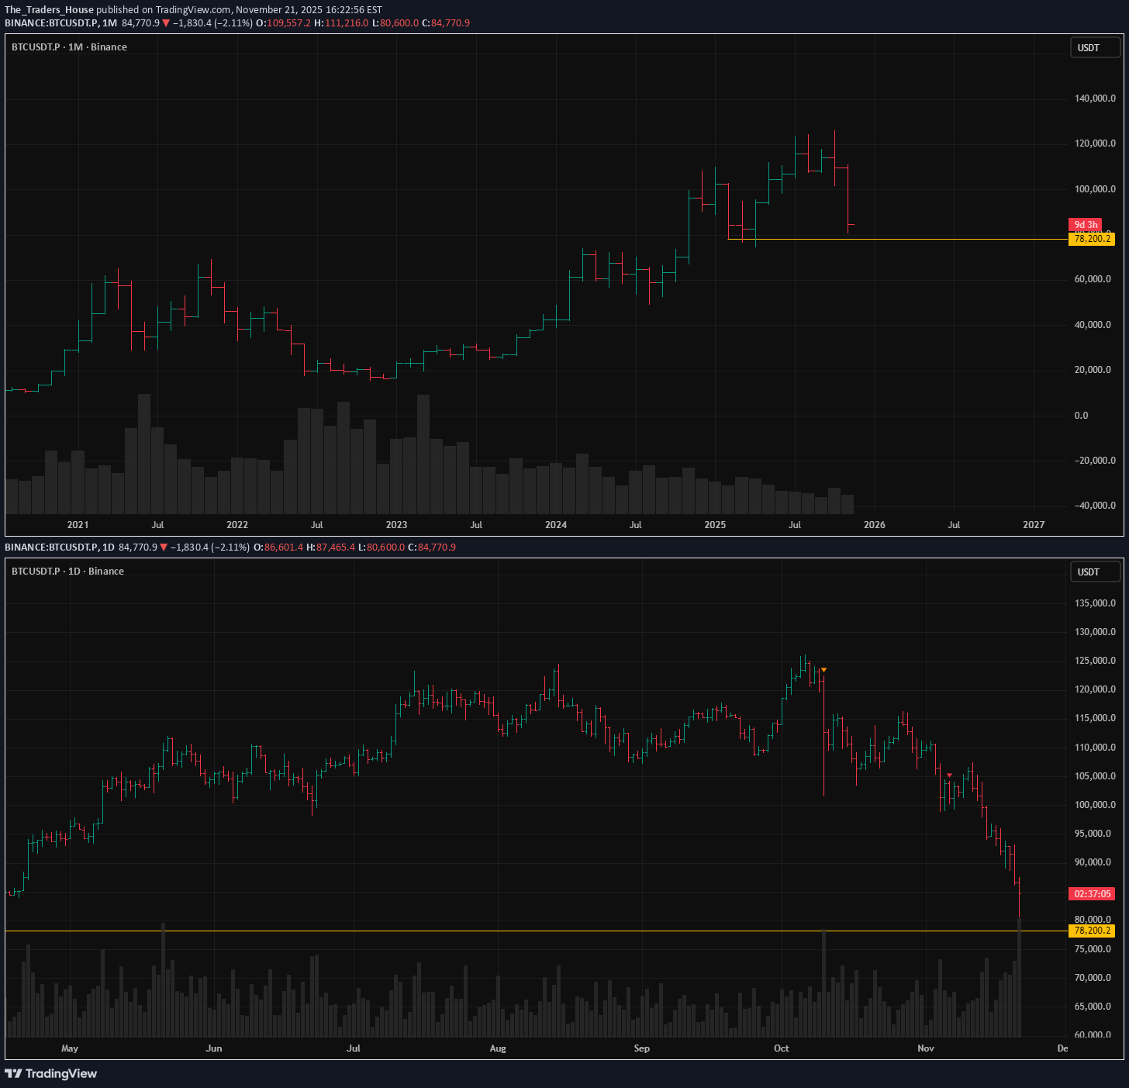Click the red down arrow in monthly header

(x=166, y=23)
